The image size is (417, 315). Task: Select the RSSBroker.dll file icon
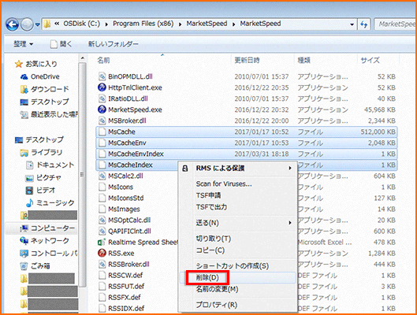click(102, 265)
